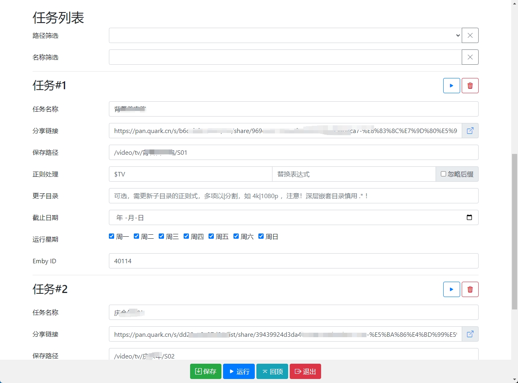Click 回顶 to return to top
Image resolution: width=518 pixels, height=383 pixels.
coord(272,371)
